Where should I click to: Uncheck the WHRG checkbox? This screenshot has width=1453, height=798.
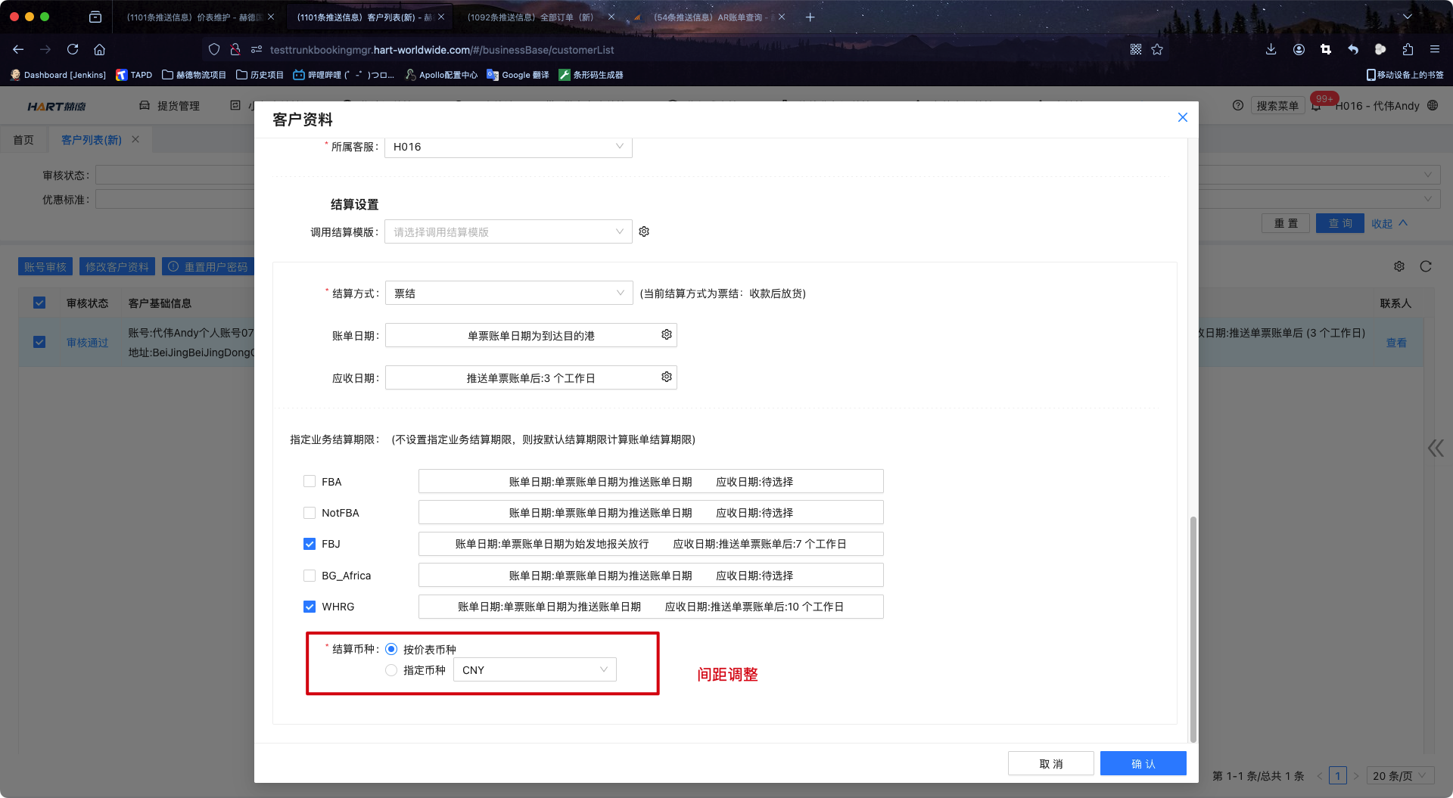(310, 607)
